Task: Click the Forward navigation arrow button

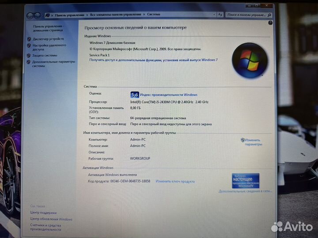Action: 37,15
